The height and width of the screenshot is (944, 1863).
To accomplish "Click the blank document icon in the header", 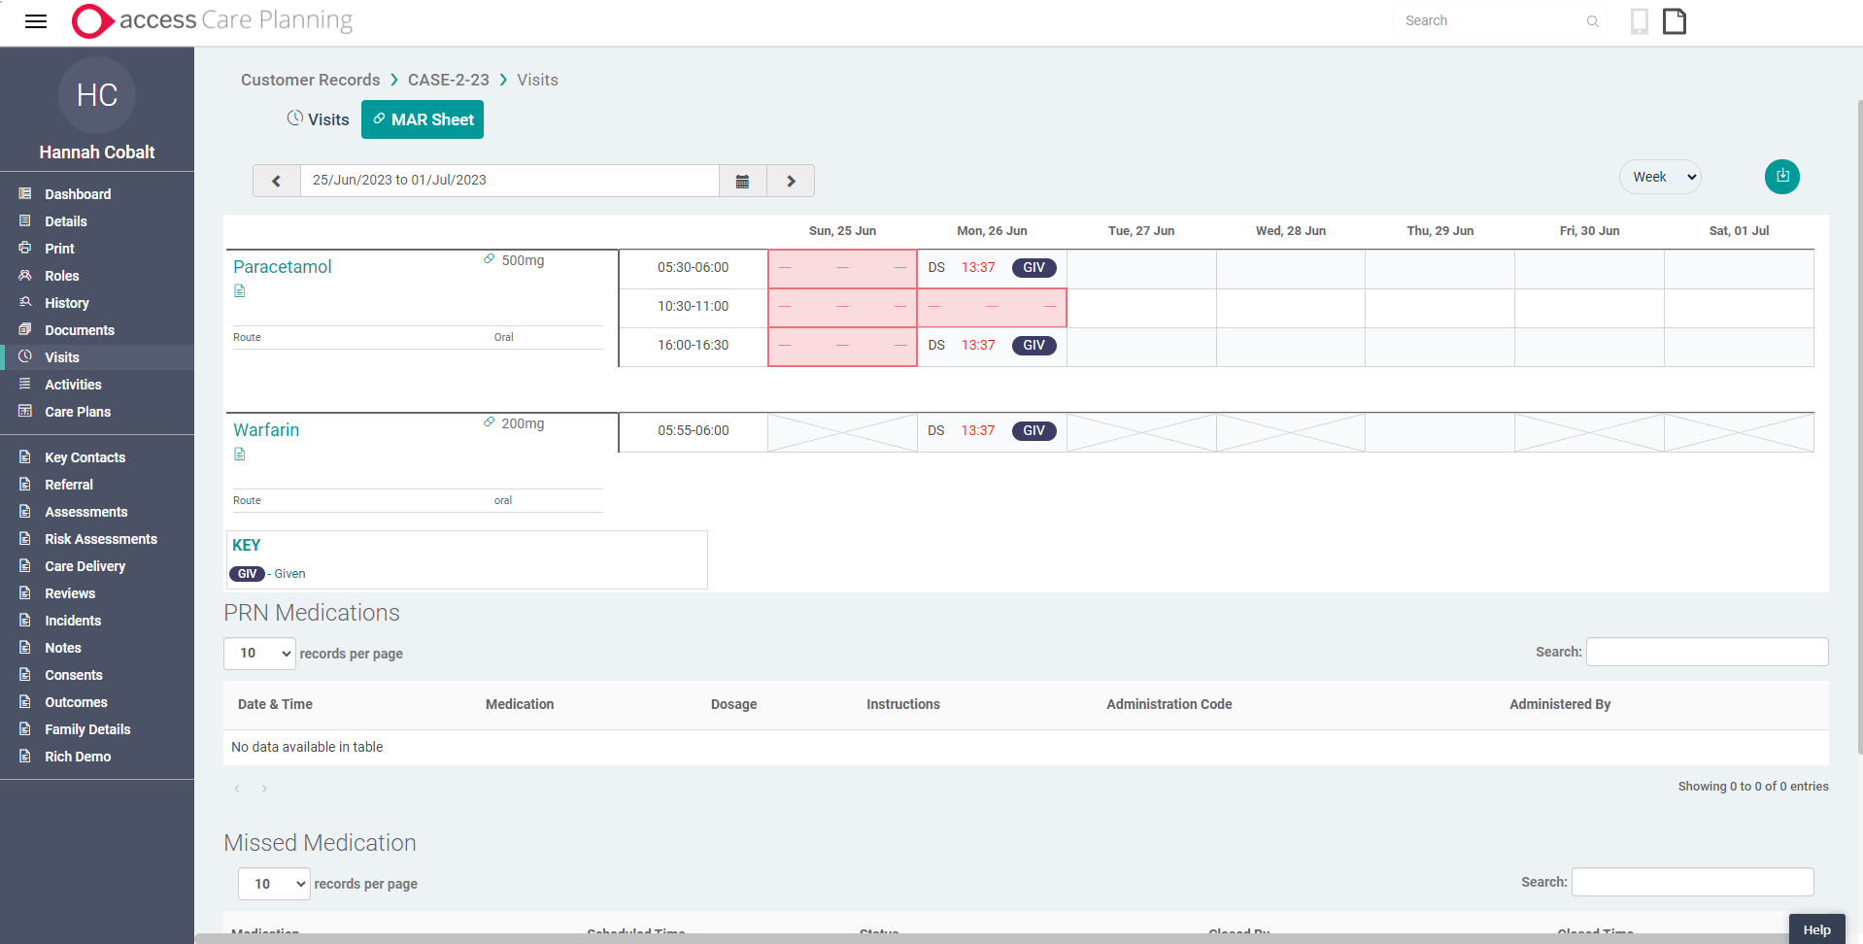I will 1674,20.
